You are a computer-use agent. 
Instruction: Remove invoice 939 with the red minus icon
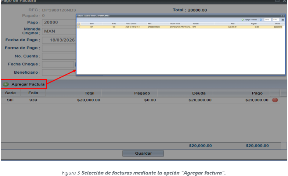coord(275,100)
